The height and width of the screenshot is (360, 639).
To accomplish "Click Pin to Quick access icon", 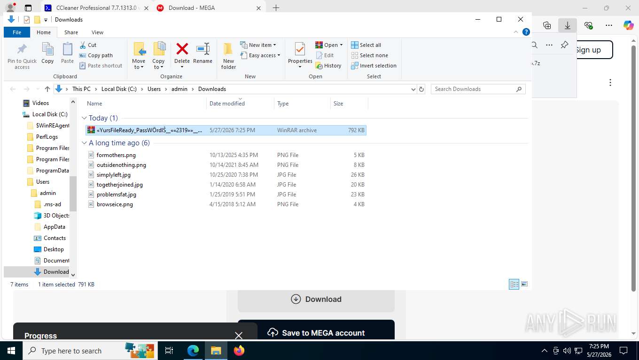I will tap(22, 56).
